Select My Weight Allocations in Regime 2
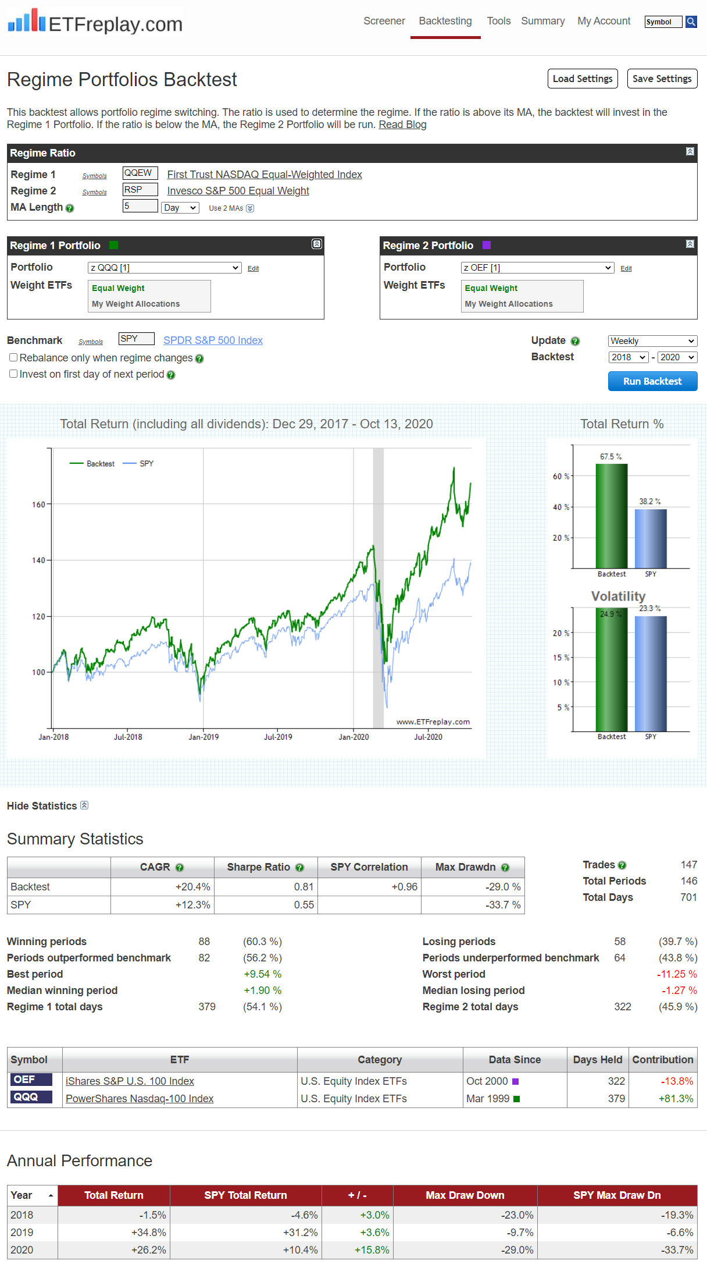The image size is (707, 1271). (509, 304)
